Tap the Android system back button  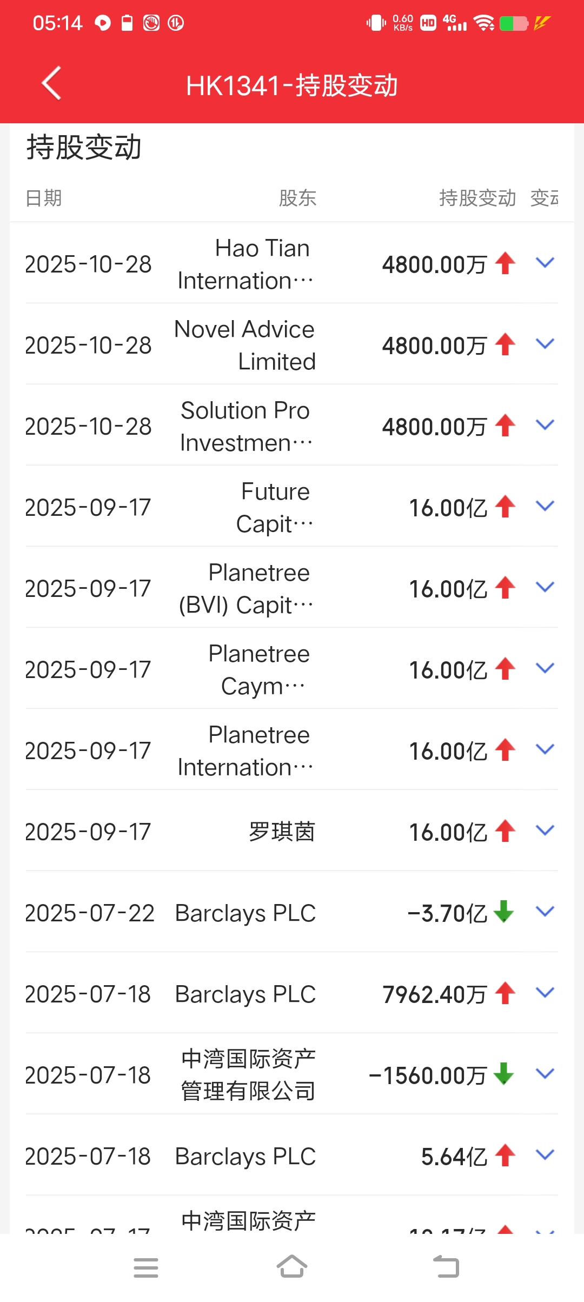tap(446, 1266)
